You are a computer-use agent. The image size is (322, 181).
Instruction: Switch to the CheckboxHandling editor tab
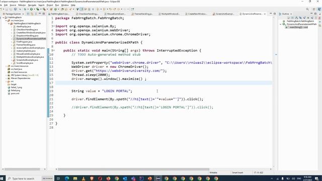pyautogui.click(x=88, y=14)
